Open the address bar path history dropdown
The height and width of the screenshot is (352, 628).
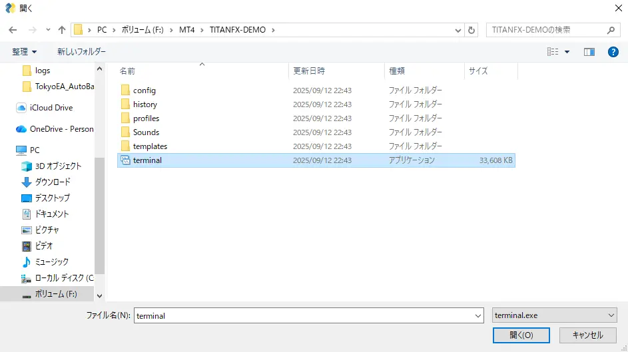point(458,30)
